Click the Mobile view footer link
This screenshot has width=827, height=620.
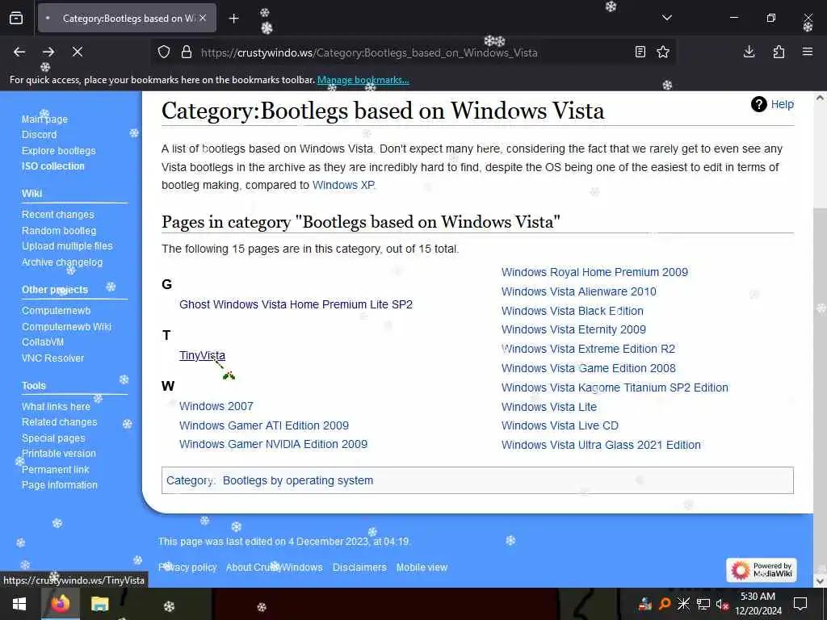coord(422,568)
